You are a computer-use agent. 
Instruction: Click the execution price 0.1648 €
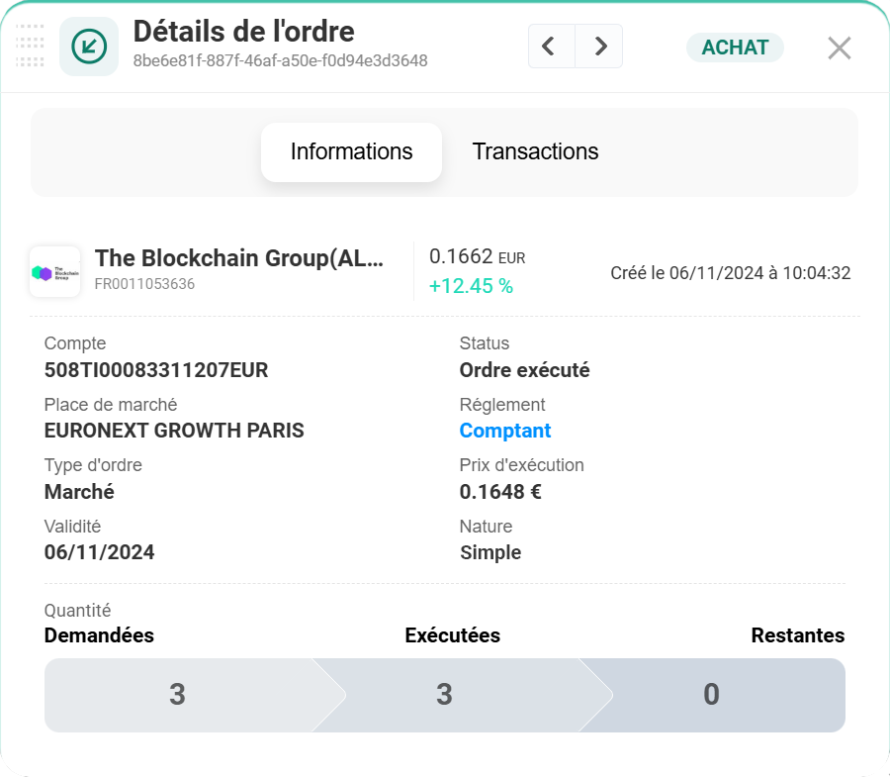500,492
